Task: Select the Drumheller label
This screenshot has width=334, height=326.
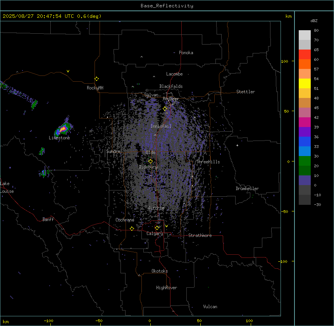Action: point(247,189)
